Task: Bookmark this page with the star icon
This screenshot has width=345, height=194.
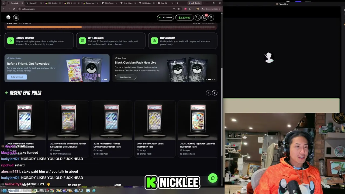Action: tap(178, 9)
